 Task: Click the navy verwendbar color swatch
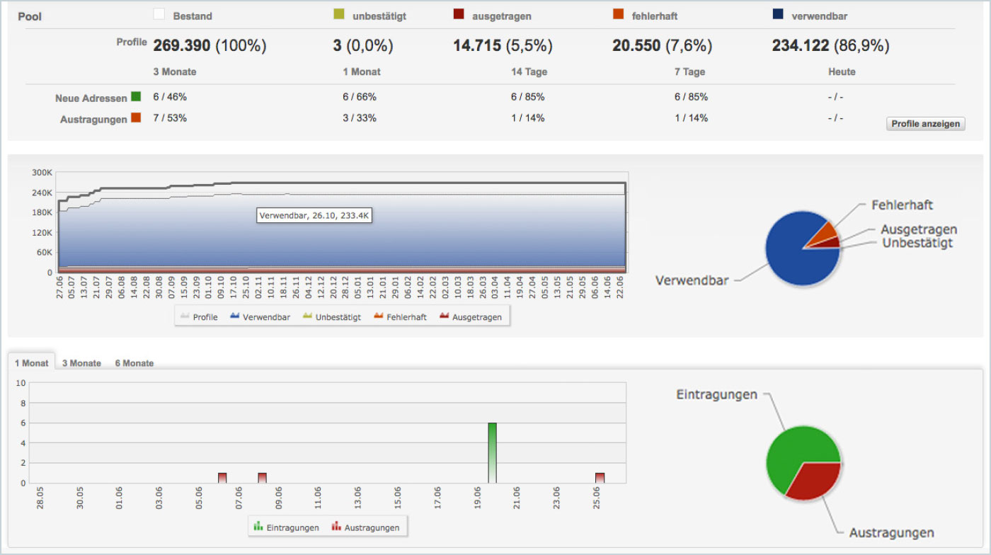[x=778, y=14]
